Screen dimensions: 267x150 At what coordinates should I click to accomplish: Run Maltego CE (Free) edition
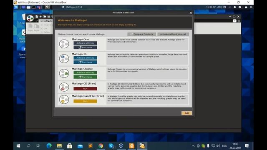point(85,89)
